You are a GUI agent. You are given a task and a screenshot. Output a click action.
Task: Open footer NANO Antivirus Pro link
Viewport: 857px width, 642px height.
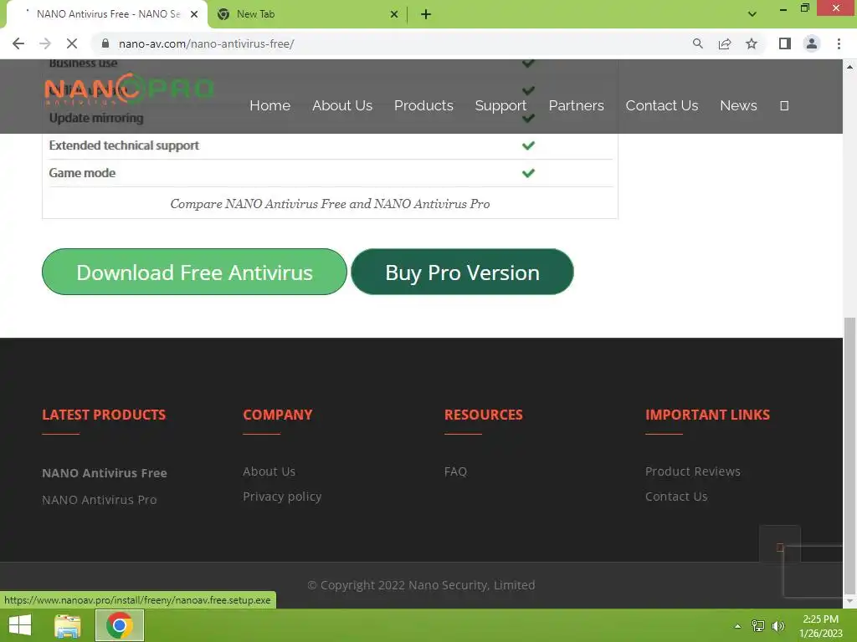click(100, 500)
